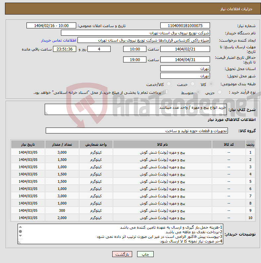Click the جزئیات اطلاعات نیاز page header
The width and height of the screenshot is (261, 263).
236,9
